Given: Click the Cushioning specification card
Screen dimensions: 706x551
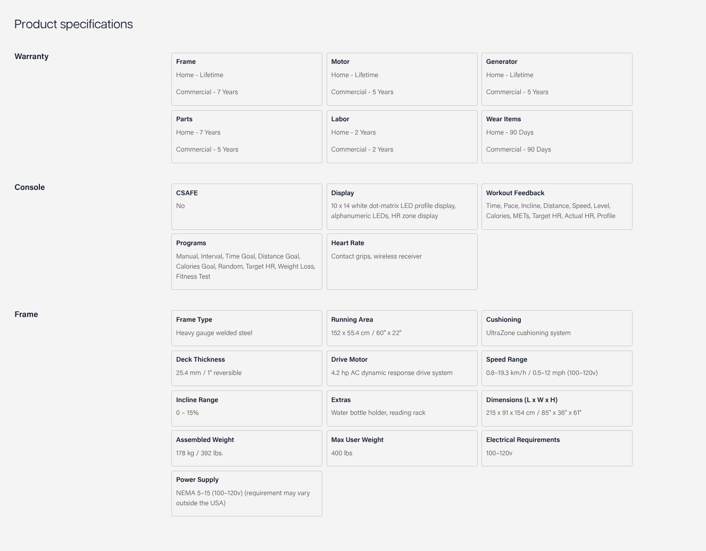Looking at the screenshot, I should pos(557,328).
